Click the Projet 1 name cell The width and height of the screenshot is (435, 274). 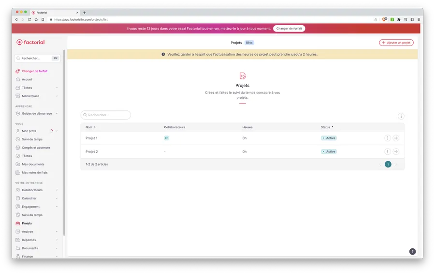[x=91, y=138]
